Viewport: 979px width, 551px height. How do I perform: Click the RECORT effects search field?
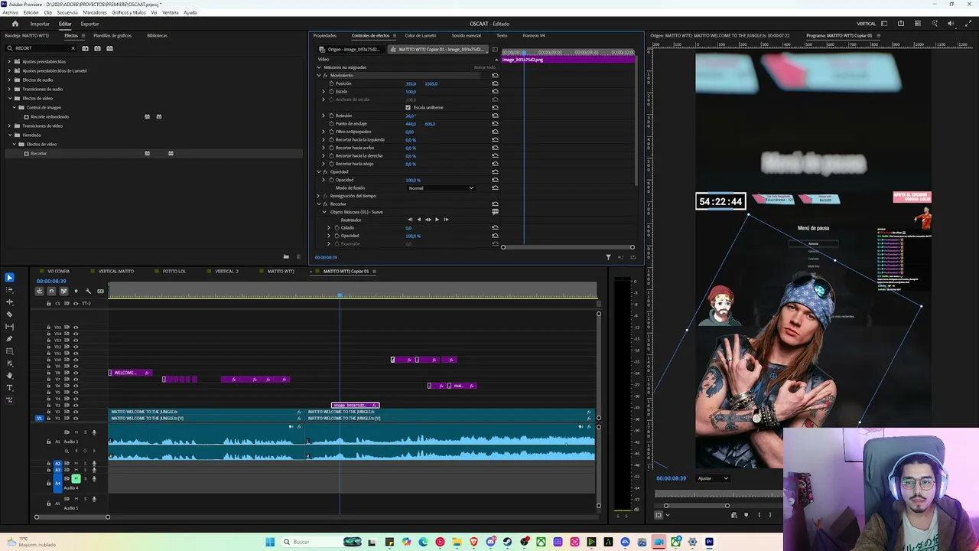(x=40, y=48)
